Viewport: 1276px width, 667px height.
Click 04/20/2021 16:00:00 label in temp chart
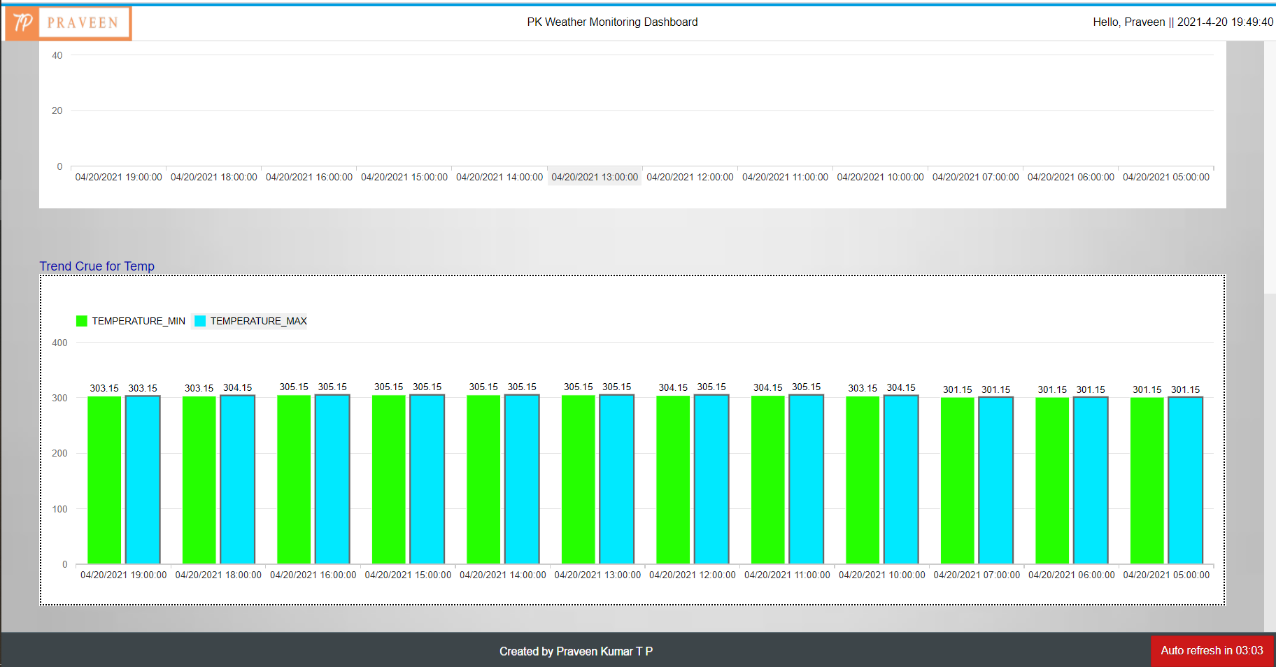(x=313, y=575)
